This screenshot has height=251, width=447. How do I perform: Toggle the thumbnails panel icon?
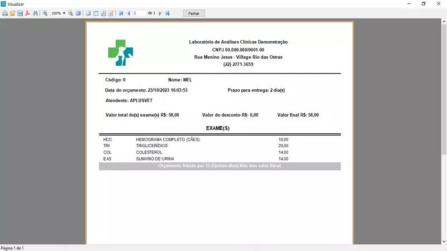96,13
